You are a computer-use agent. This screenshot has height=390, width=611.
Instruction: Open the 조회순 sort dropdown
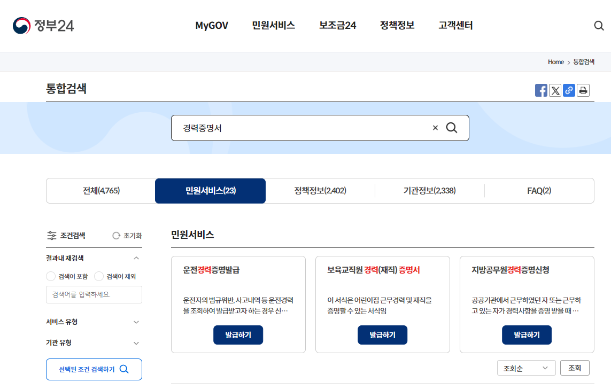(x=526, y=368)
